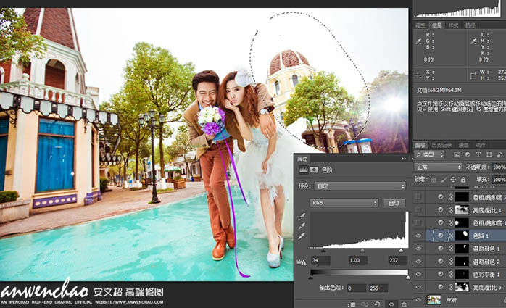Viewport: 506px width, 308px height.
Task: Click the view previous state icon
Action: click(365, 304)
